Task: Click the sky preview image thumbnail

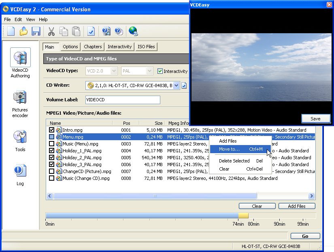Action: click(262, 67)
